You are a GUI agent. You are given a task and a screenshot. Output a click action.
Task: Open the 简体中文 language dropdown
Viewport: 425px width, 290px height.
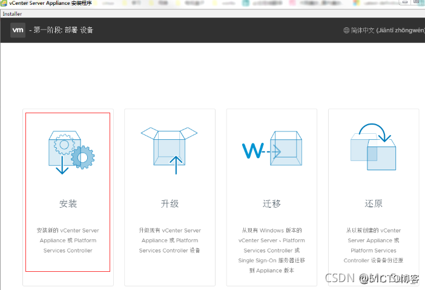pos(384,30)
